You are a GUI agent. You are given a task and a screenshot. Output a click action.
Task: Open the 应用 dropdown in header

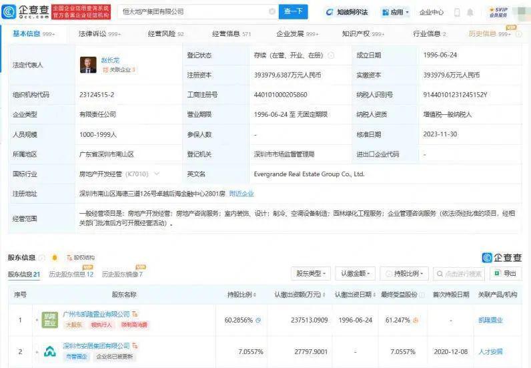coord(395,12)
